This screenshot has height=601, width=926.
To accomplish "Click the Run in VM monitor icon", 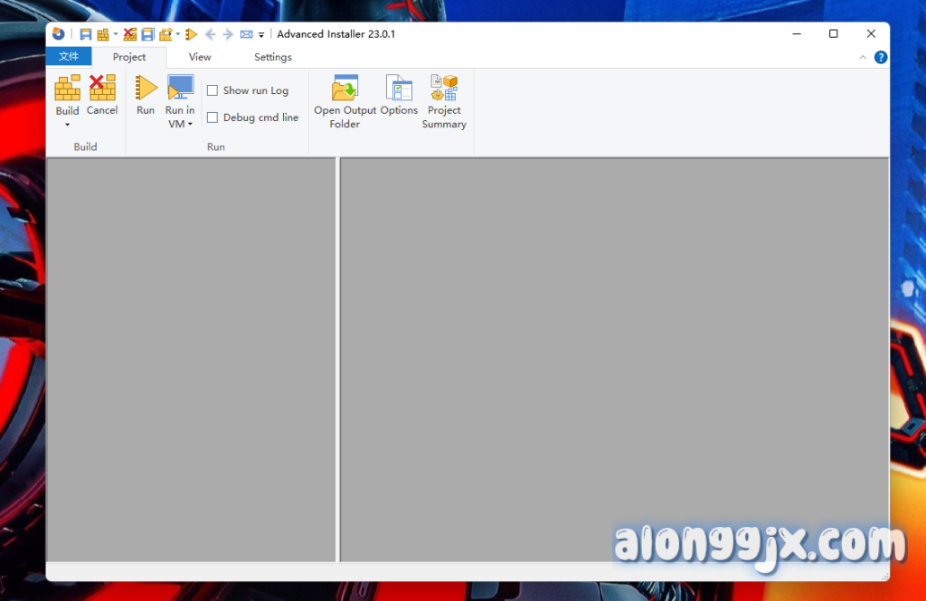I will point(180,88).
